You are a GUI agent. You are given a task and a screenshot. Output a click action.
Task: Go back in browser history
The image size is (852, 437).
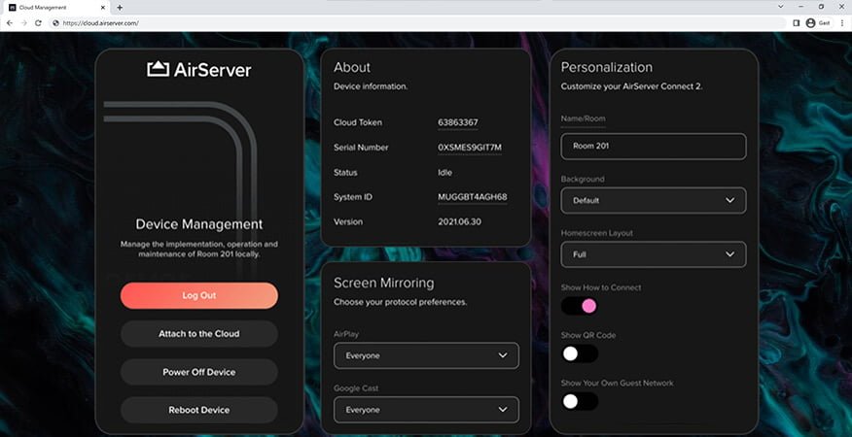coord(9,23)
